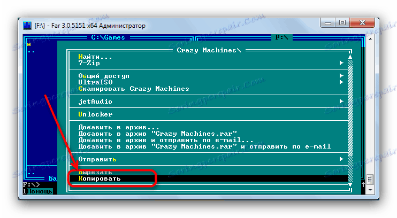This screenshot has height=218, width=397.
Task: Click the C:\Games panel header
Action: [108, 37]
